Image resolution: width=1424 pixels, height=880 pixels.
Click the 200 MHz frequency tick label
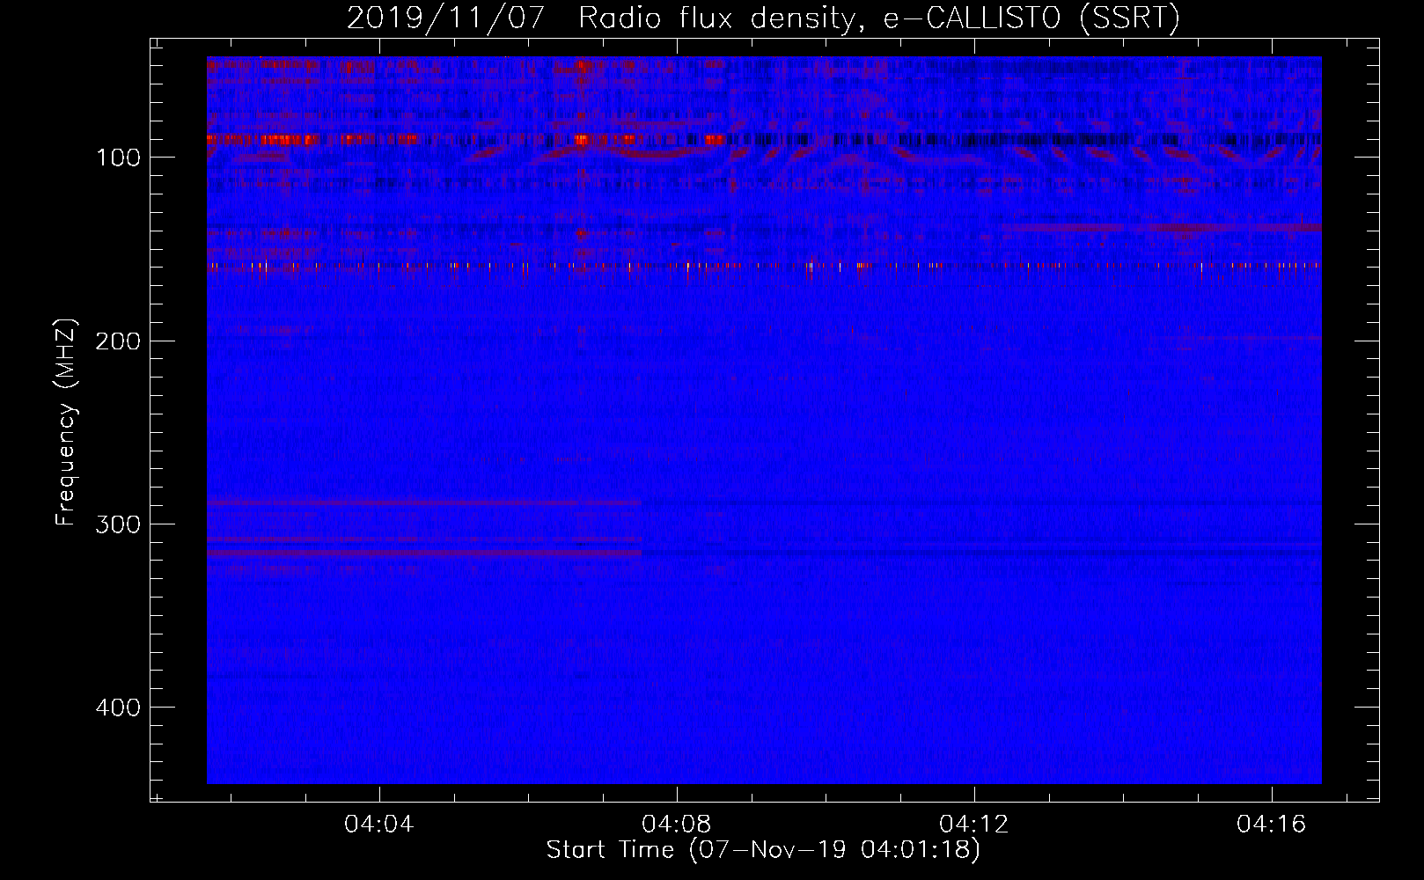118,341
